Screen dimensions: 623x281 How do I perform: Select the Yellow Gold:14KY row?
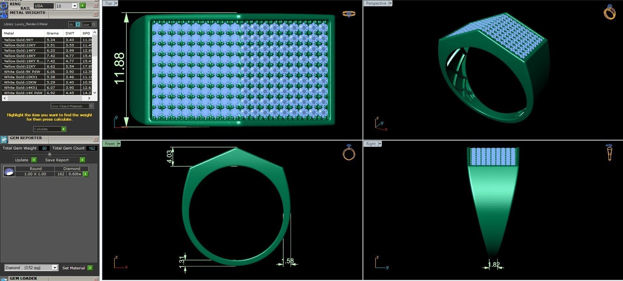coord(47,50)
